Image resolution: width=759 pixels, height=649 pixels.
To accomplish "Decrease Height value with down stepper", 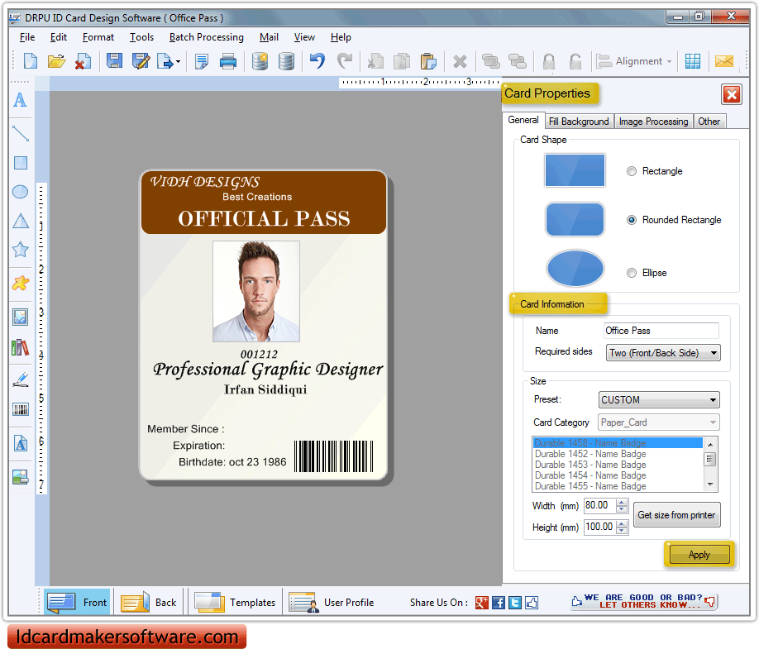I will click(622, 531).
